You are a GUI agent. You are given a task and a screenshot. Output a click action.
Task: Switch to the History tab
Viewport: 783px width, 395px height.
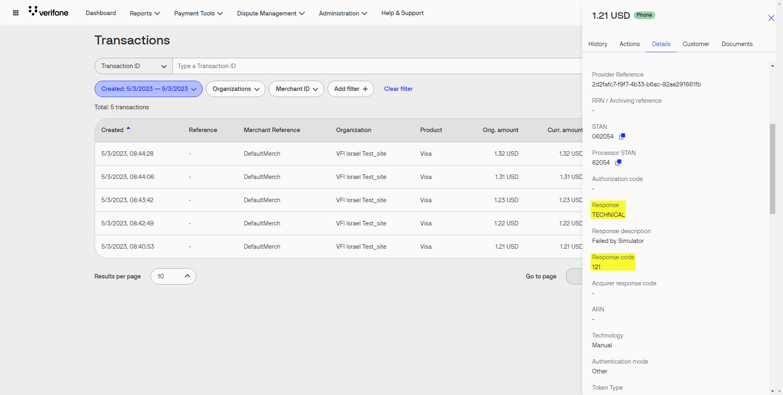coord(597,44)
